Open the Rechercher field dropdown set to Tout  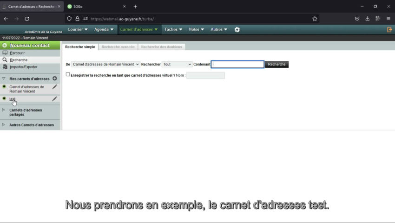click(x=177, y=65)
